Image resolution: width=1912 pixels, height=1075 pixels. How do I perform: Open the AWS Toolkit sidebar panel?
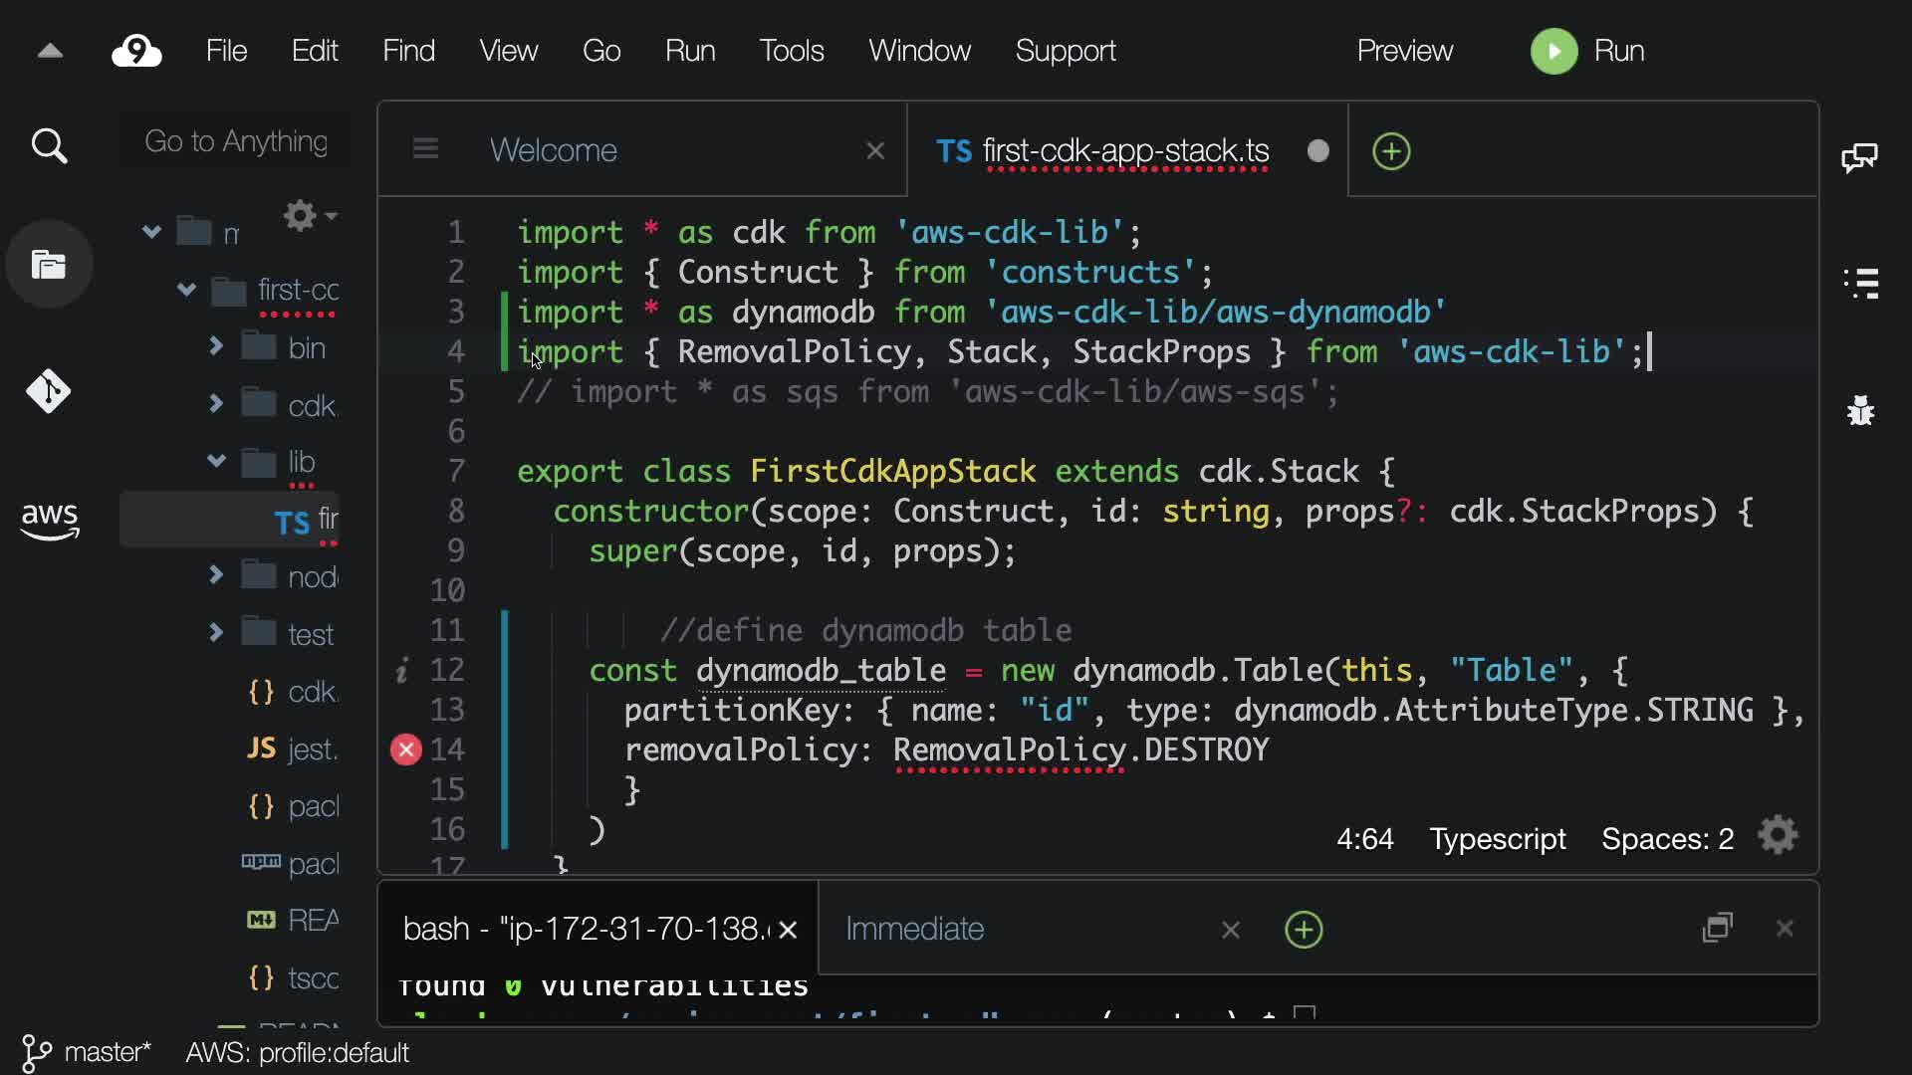point(49,520)
